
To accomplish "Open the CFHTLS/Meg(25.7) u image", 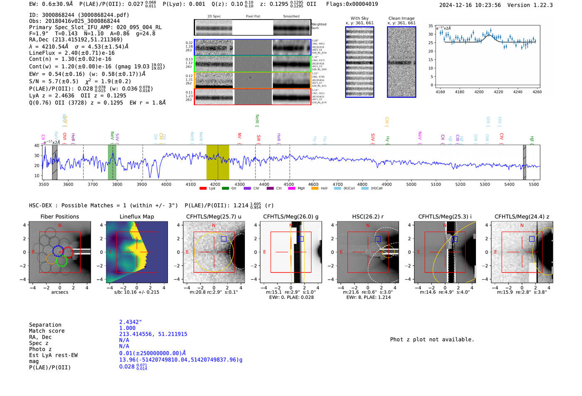I will click(x=214, y=252).
